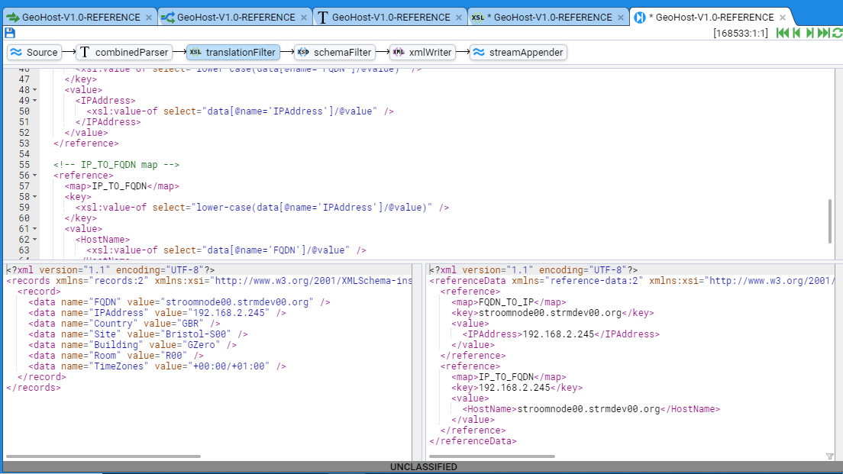The image size is (843, 474).
Task: Select the xmlWriter pipeline element
Action: click(x=422, y=53)
